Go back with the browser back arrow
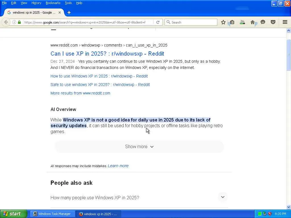The height and width of the screenshot is (218, 291). click(x=6, y=22)
